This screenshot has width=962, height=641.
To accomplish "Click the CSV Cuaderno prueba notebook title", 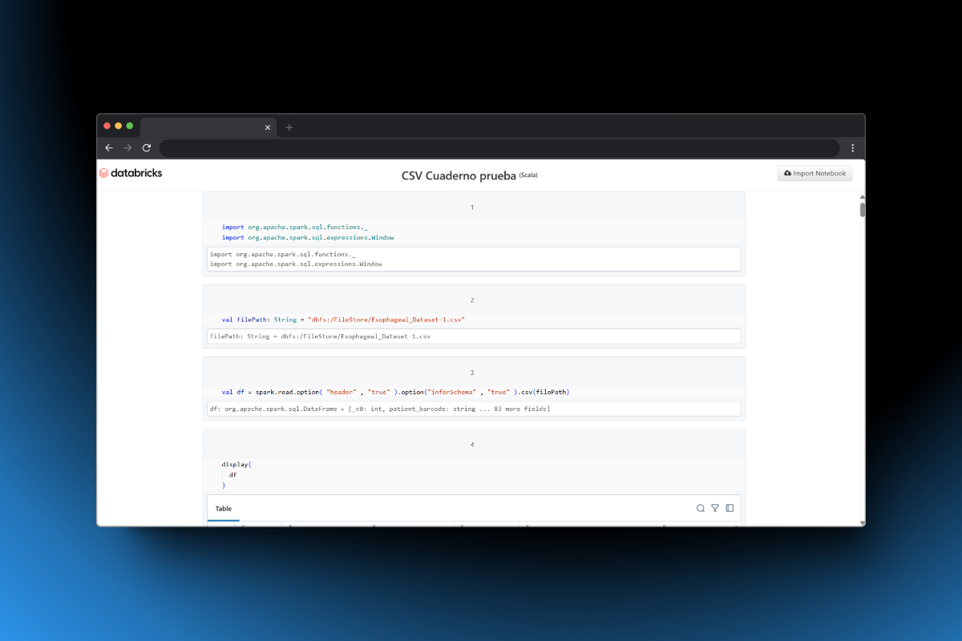I will click(458, 175).
